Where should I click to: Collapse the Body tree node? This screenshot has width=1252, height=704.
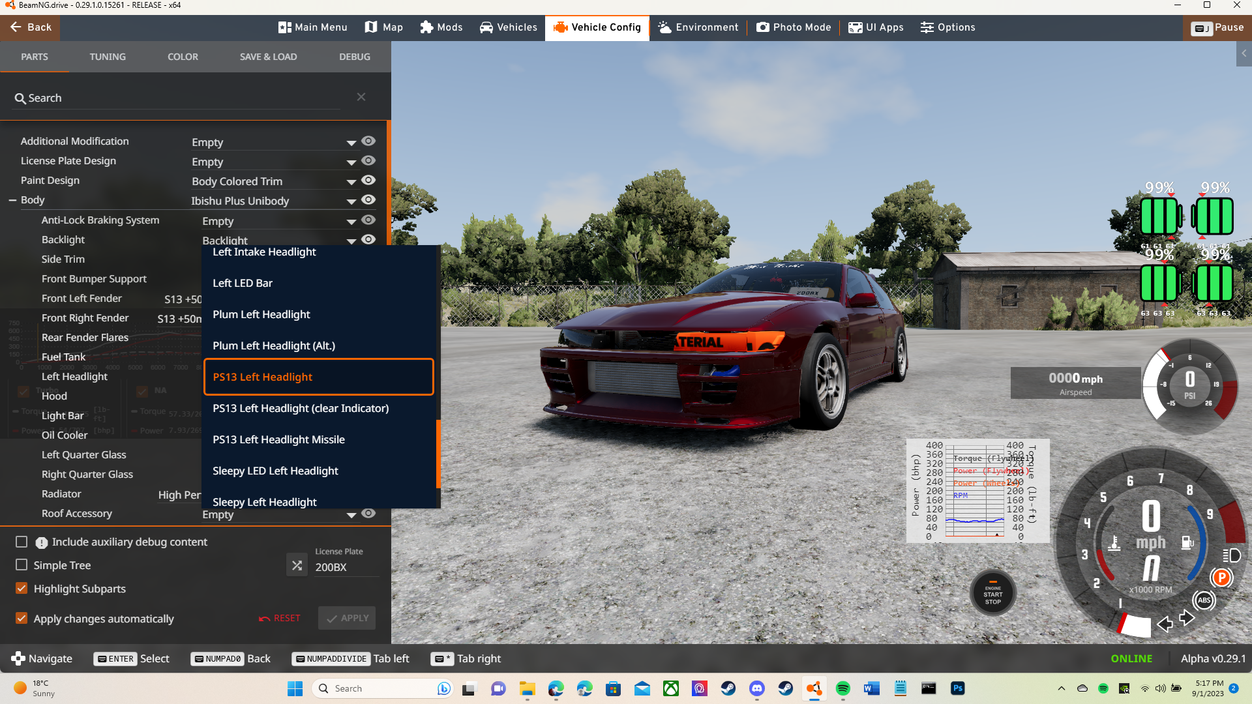[12, 200]
